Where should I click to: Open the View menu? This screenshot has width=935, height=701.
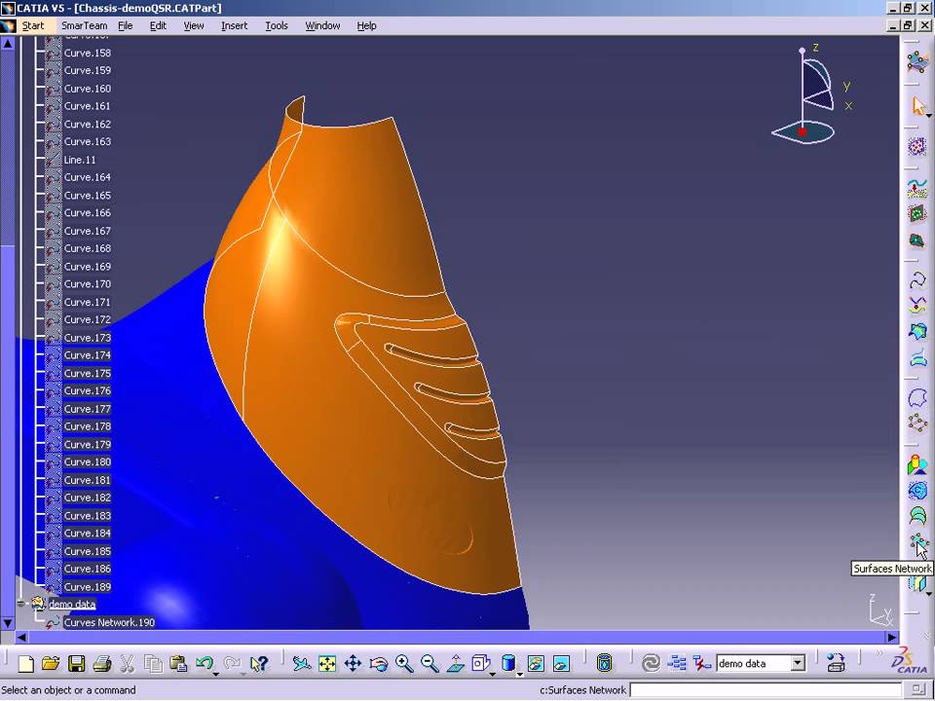coord(194,25)
